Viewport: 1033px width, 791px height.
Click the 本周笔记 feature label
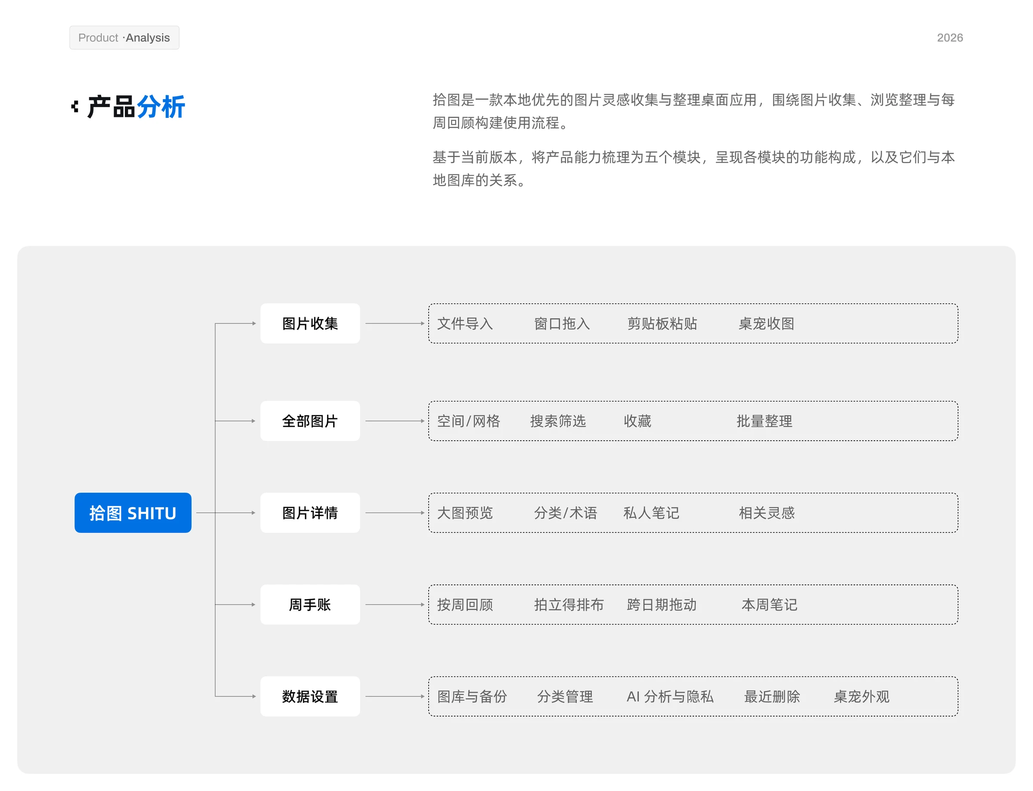point(770,605)
